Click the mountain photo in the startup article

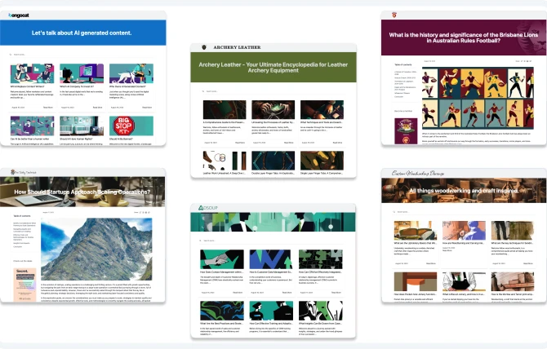coord(96,249)
